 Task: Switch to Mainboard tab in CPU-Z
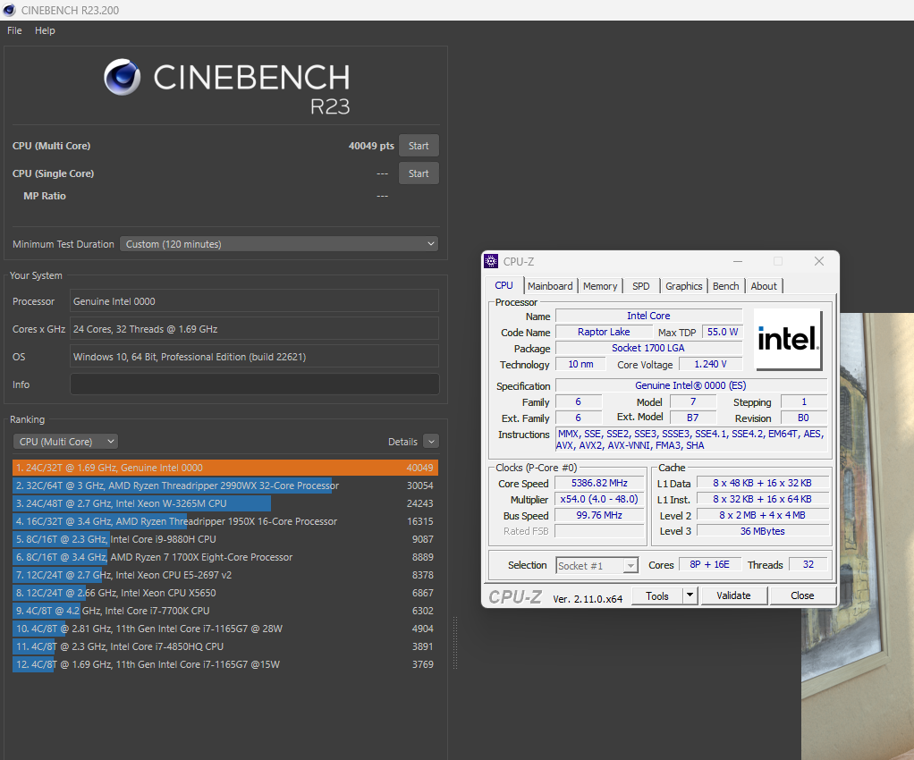coord(550,286)
